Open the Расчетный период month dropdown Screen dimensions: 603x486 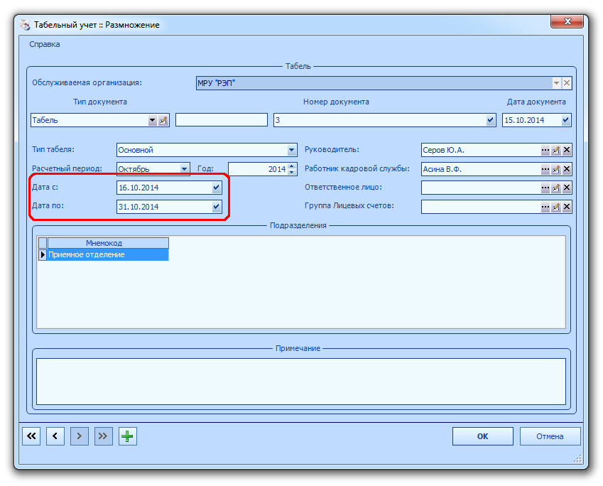point(184,169)
